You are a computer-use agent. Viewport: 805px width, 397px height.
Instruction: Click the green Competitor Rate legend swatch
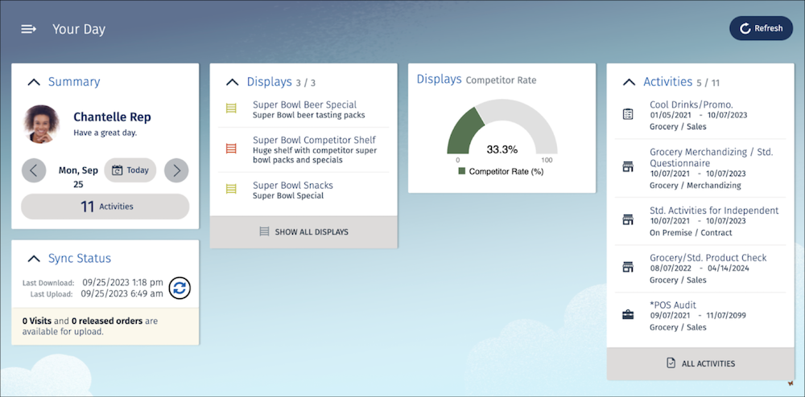click(461, 172)
